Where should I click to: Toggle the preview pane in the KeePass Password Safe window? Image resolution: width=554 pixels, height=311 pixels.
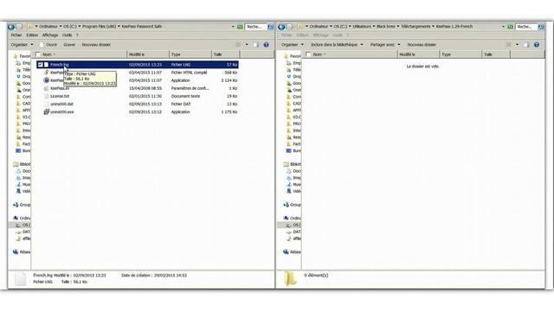click(x=256, y=45)
